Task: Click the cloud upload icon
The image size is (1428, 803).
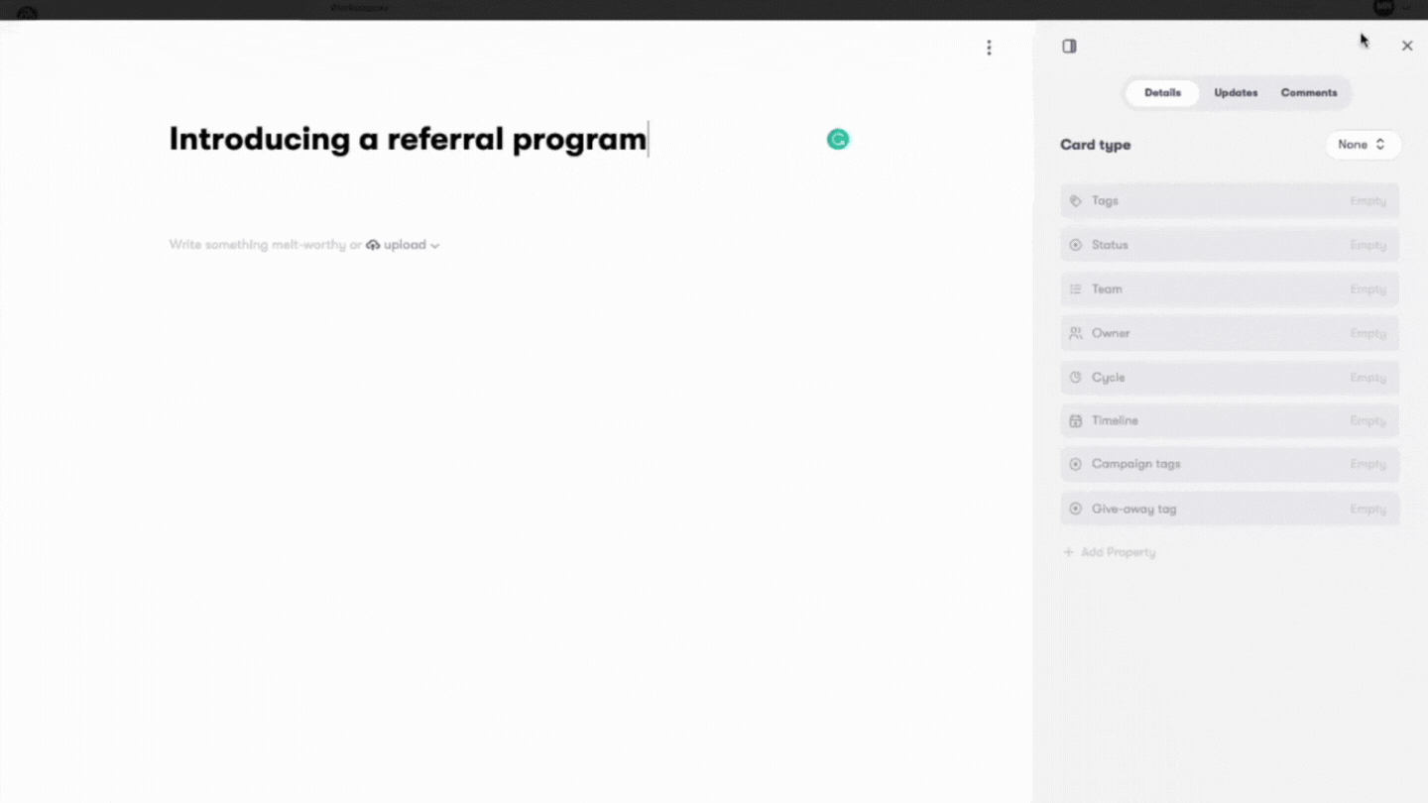Action: tap(373, 245)
